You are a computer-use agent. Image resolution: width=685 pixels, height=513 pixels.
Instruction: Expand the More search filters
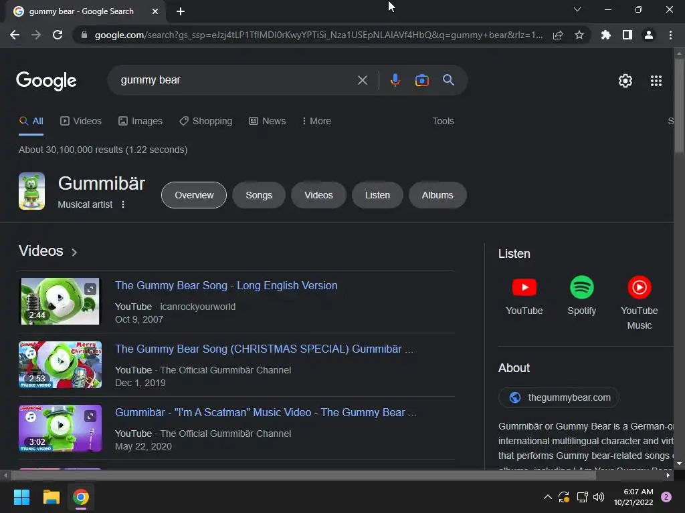316,122
